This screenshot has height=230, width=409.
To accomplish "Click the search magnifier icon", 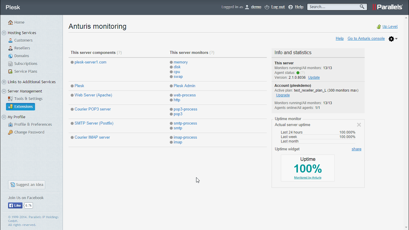I will 362,7.
